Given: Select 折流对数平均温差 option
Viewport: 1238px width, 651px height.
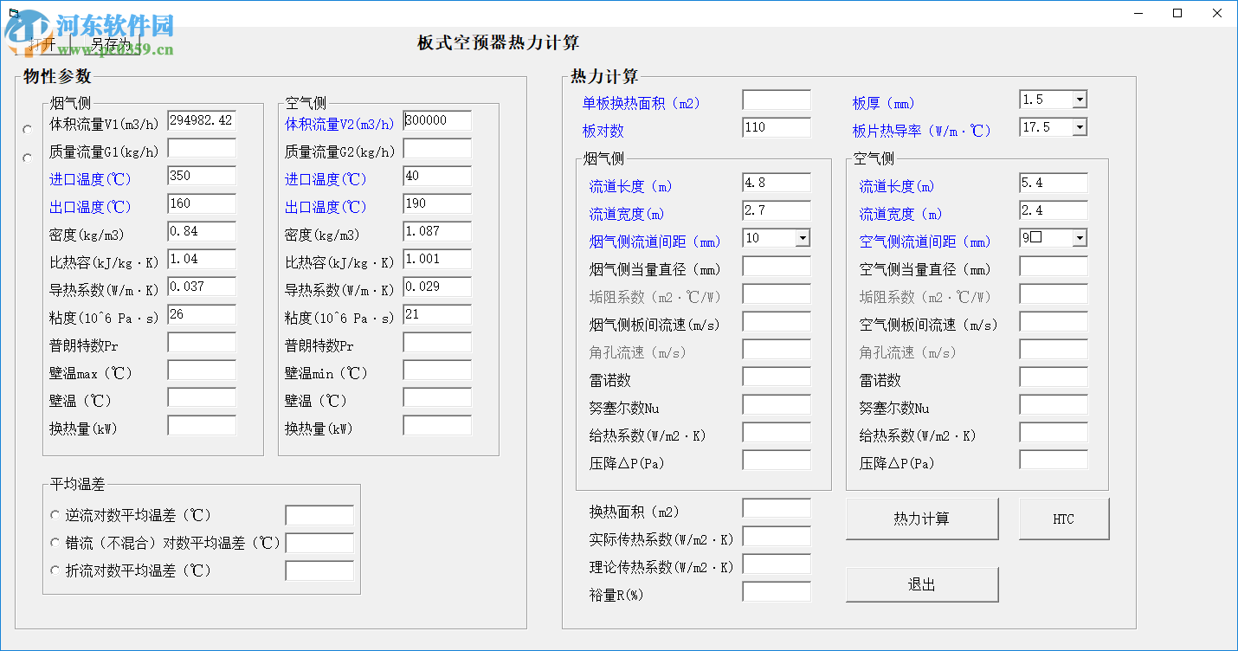Looking at the screenshot, I should (54, 570).
